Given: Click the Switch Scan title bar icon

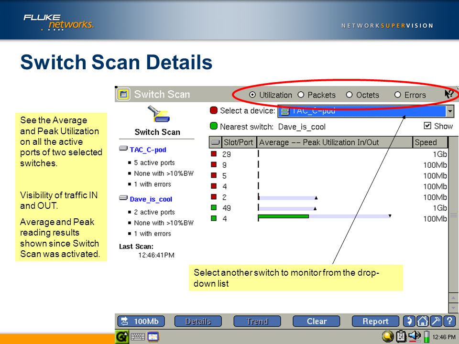Looking at the screenshot, I should [123, 94].
